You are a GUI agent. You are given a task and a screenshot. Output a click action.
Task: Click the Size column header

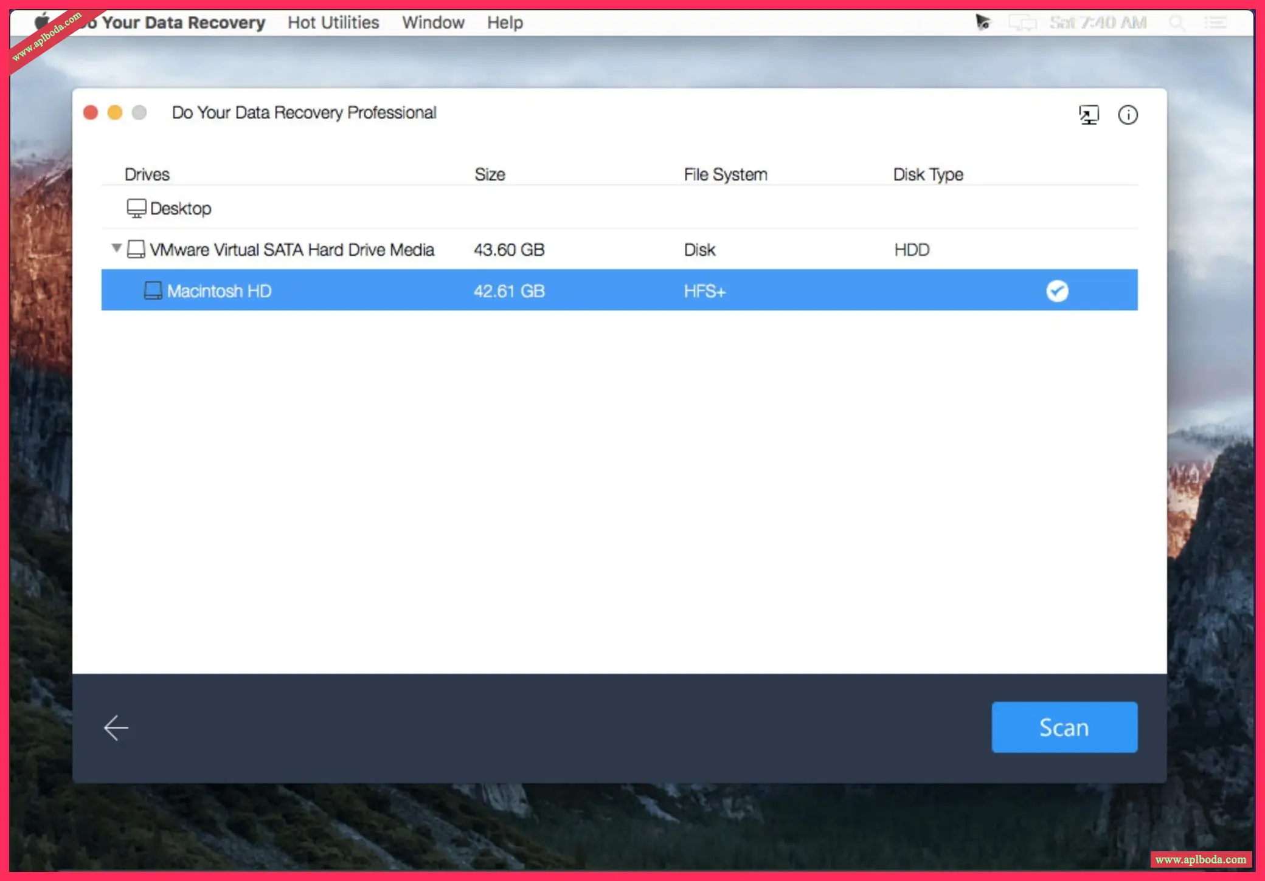tap(490, 174)
